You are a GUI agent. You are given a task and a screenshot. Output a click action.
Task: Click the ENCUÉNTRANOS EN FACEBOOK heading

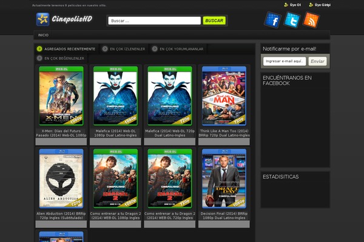[x=287, y=80]
